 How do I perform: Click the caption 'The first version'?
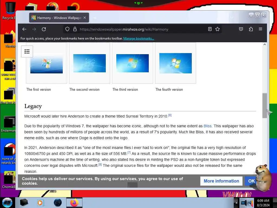38,89
